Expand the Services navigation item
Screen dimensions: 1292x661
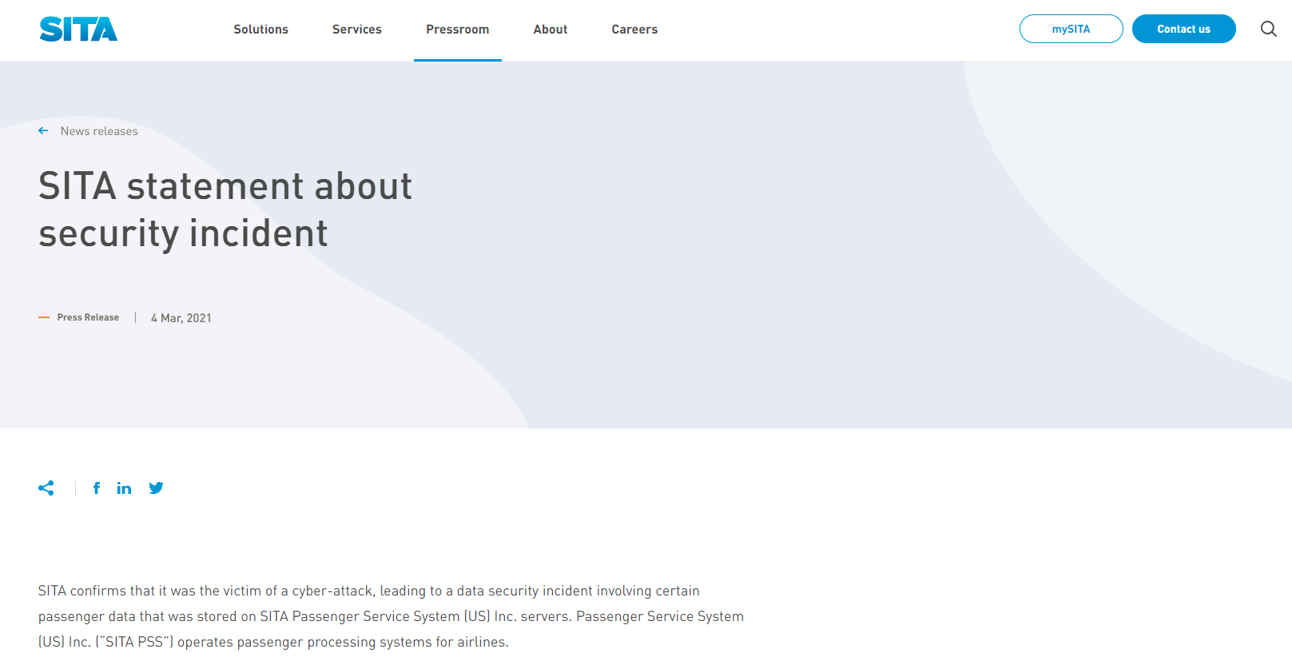click(356, 30)
